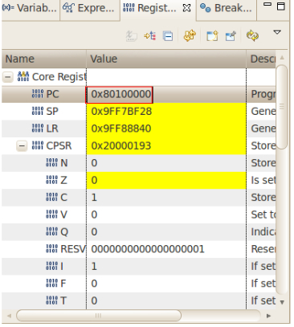
Task: Select the LR register row
Action: (x=138, y=129)
